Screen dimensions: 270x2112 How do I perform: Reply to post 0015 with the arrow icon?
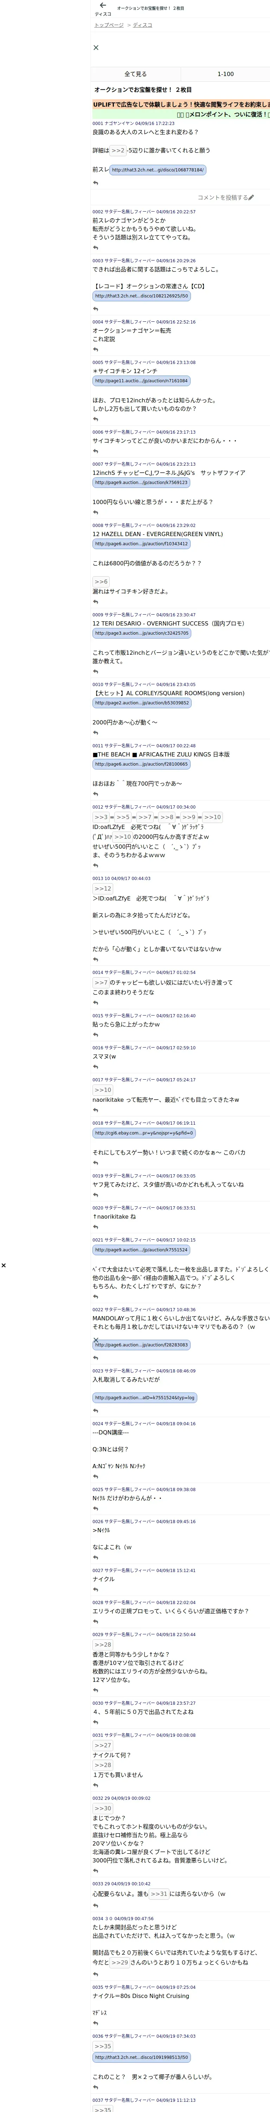tap(96, 1035)
